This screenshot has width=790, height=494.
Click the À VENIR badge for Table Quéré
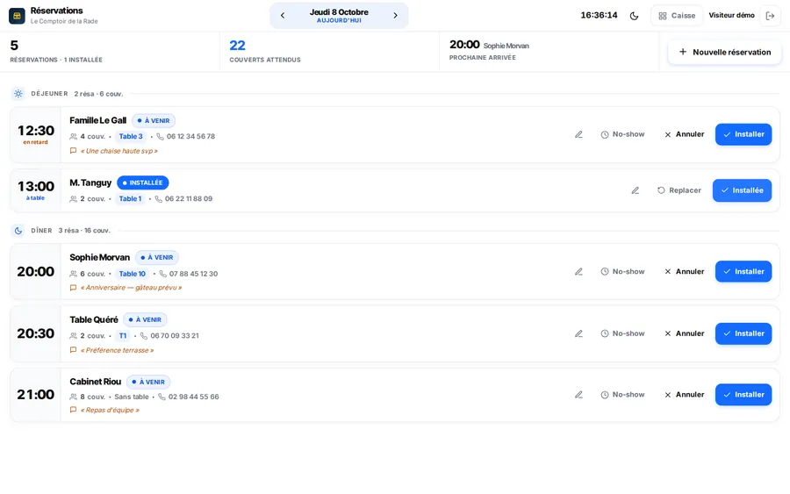145,319
